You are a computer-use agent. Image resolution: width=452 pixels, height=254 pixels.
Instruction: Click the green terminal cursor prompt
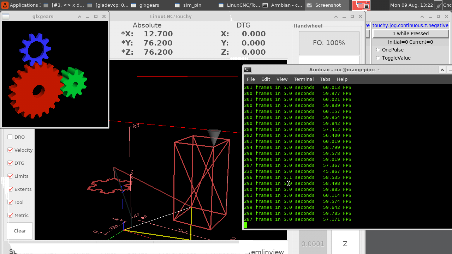(x=245, y=225)
